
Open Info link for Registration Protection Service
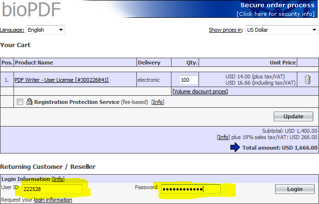158,102
